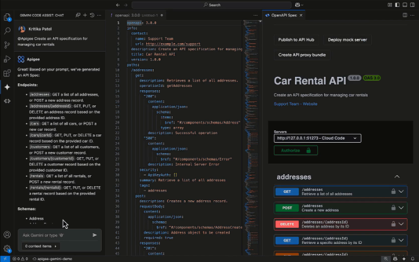Open more actions for OpenAPI Spec editor group
The height and width of the screenshot is (262, 419).
point(413,15)
